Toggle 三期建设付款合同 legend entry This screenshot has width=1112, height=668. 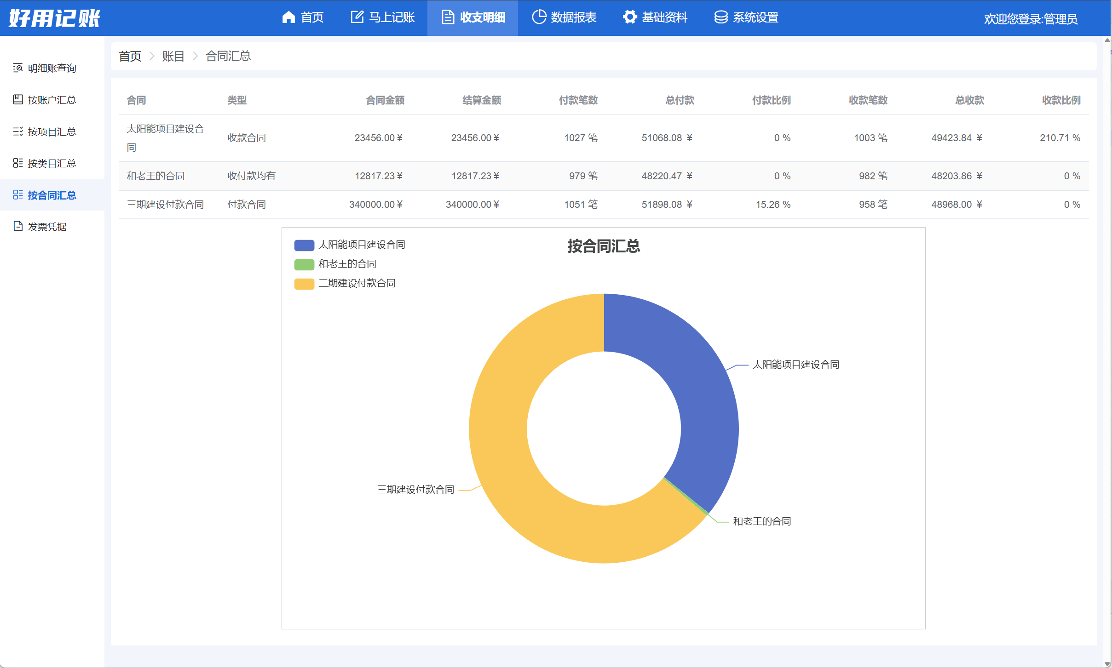point(345,283)
